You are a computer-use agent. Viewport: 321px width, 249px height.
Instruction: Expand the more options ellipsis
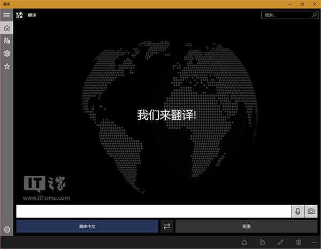314,242
